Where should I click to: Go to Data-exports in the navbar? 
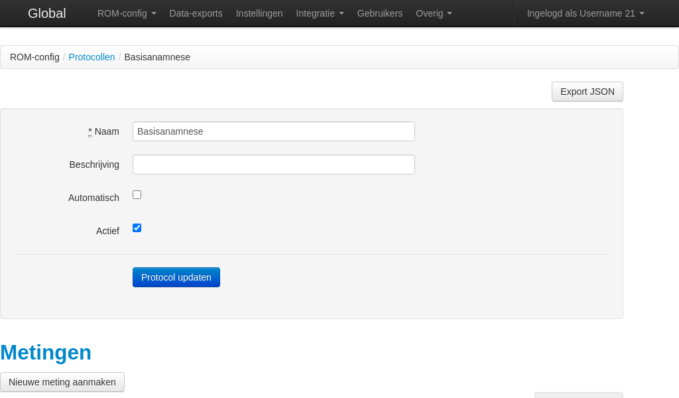point(196,13)
